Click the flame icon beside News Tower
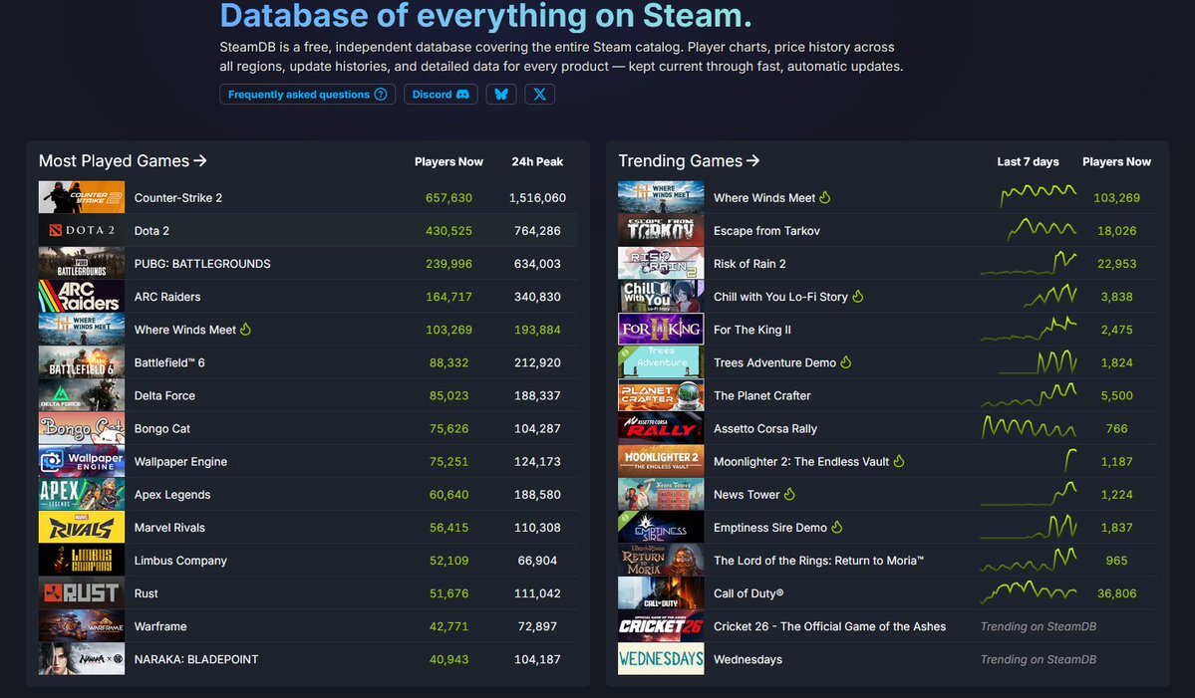1195x698 pixels. [x=790, y=495]
